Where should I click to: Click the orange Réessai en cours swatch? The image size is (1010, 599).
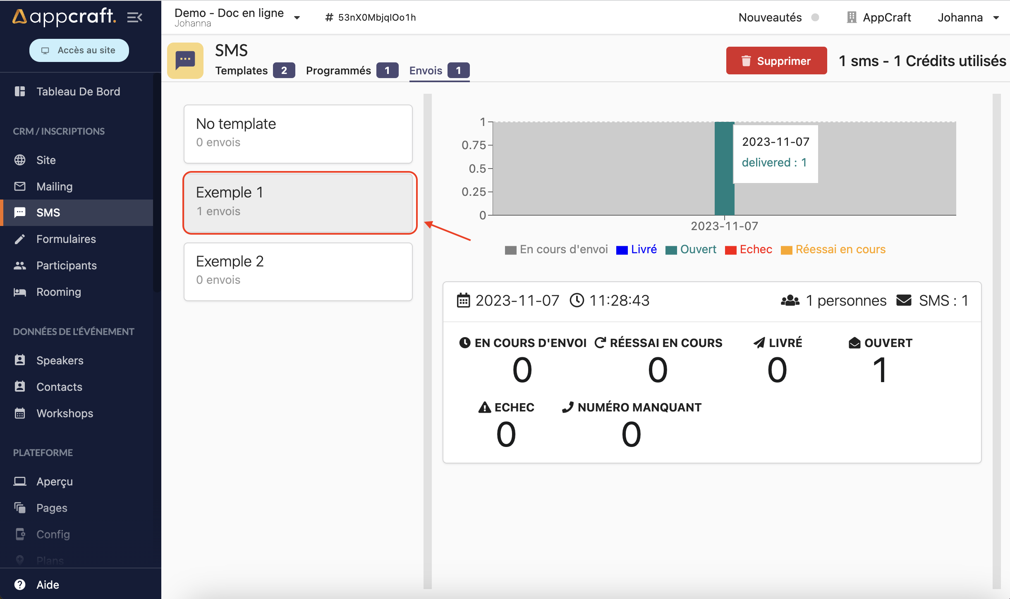(x=787, y=250)
